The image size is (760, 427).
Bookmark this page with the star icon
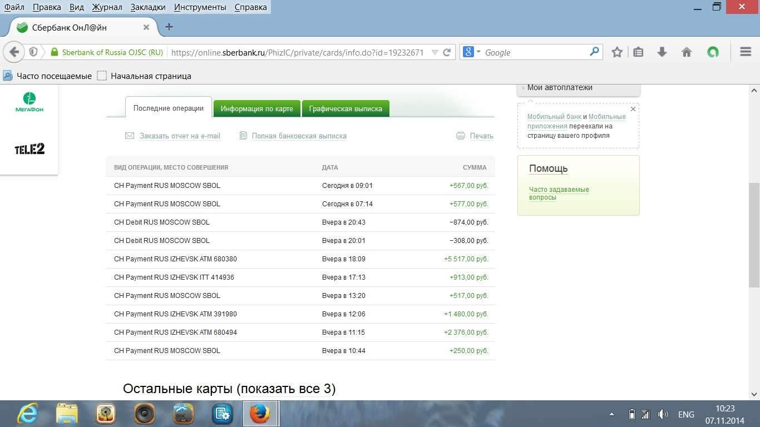coord(616,52)
